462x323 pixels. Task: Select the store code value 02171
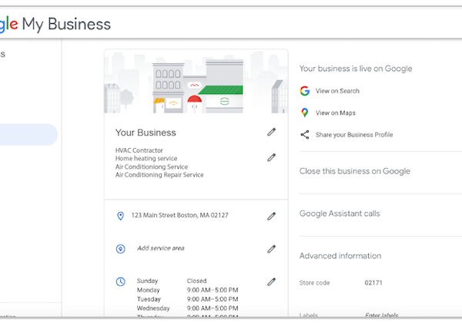tap(373, 283)
